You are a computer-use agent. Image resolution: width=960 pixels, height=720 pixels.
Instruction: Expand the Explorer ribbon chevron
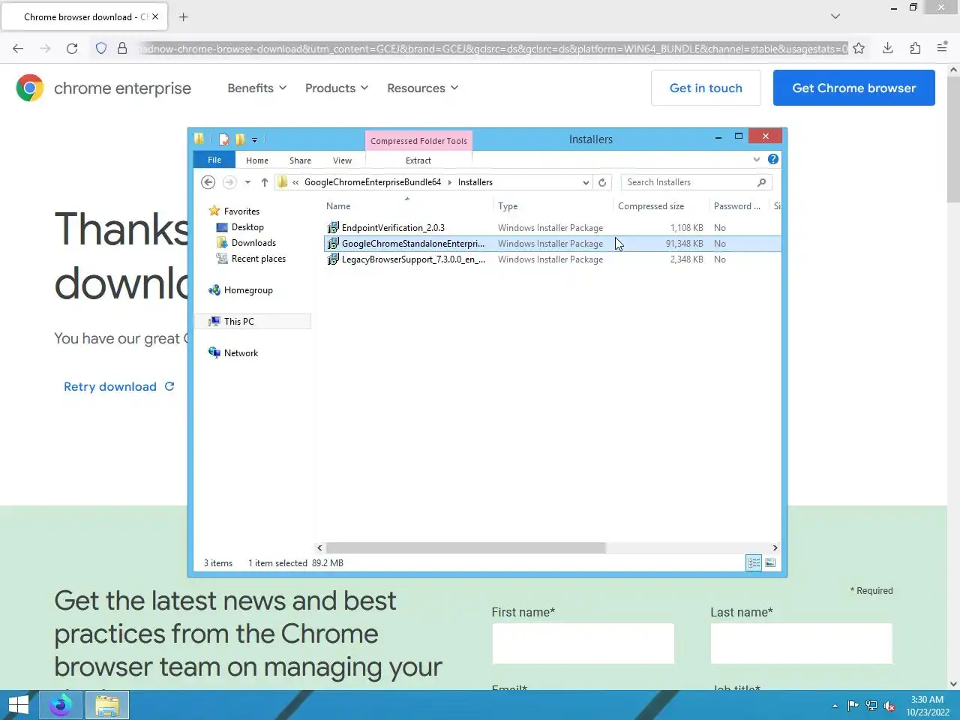(756, 159)
